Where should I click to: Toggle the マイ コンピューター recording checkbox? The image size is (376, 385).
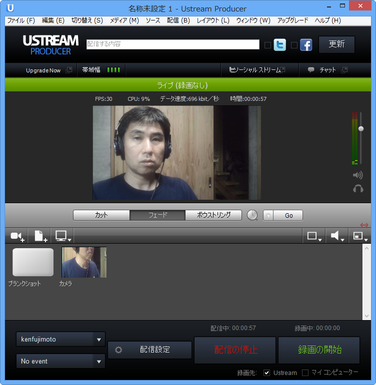[305, 373]
